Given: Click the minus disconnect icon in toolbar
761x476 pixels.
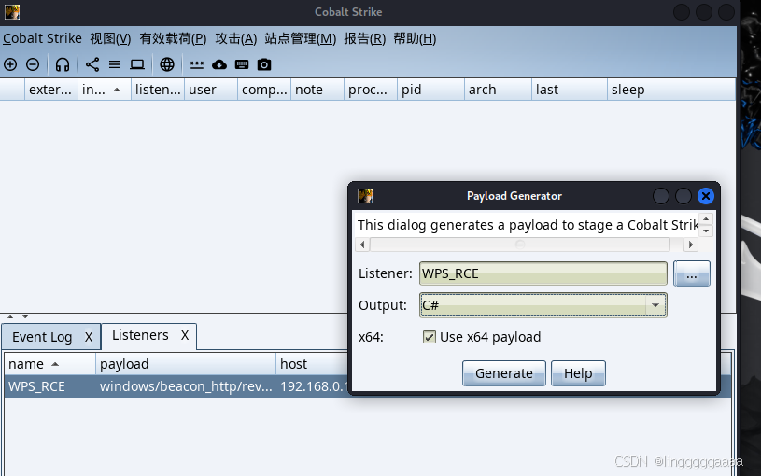Looking at the screenshot, I should [33, 64].
